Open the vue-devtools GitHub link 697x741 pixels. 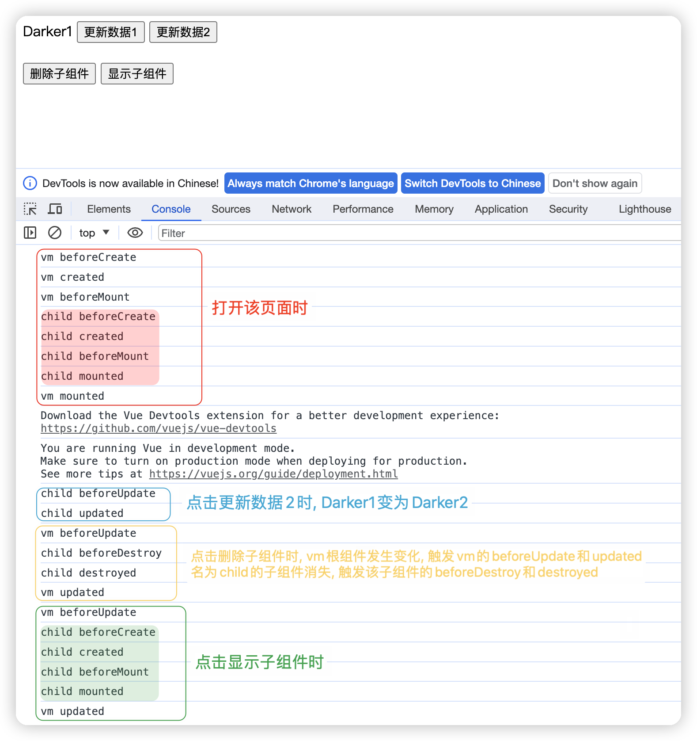tap(159, 428)
